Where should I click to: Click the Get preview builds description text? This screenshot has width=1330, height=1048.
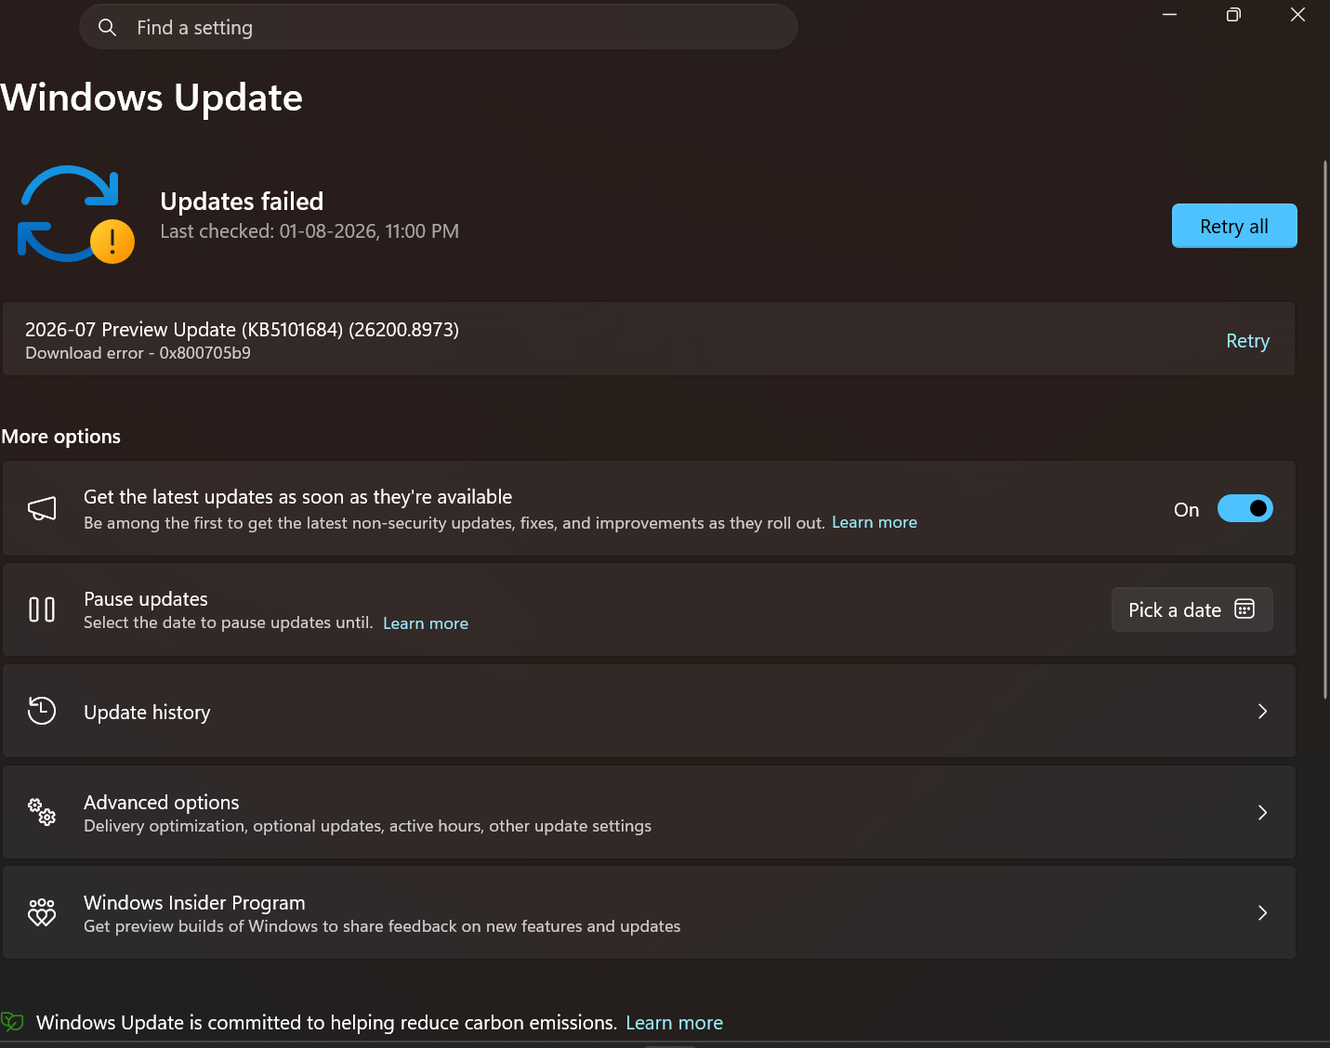click(x=382, y=926)
